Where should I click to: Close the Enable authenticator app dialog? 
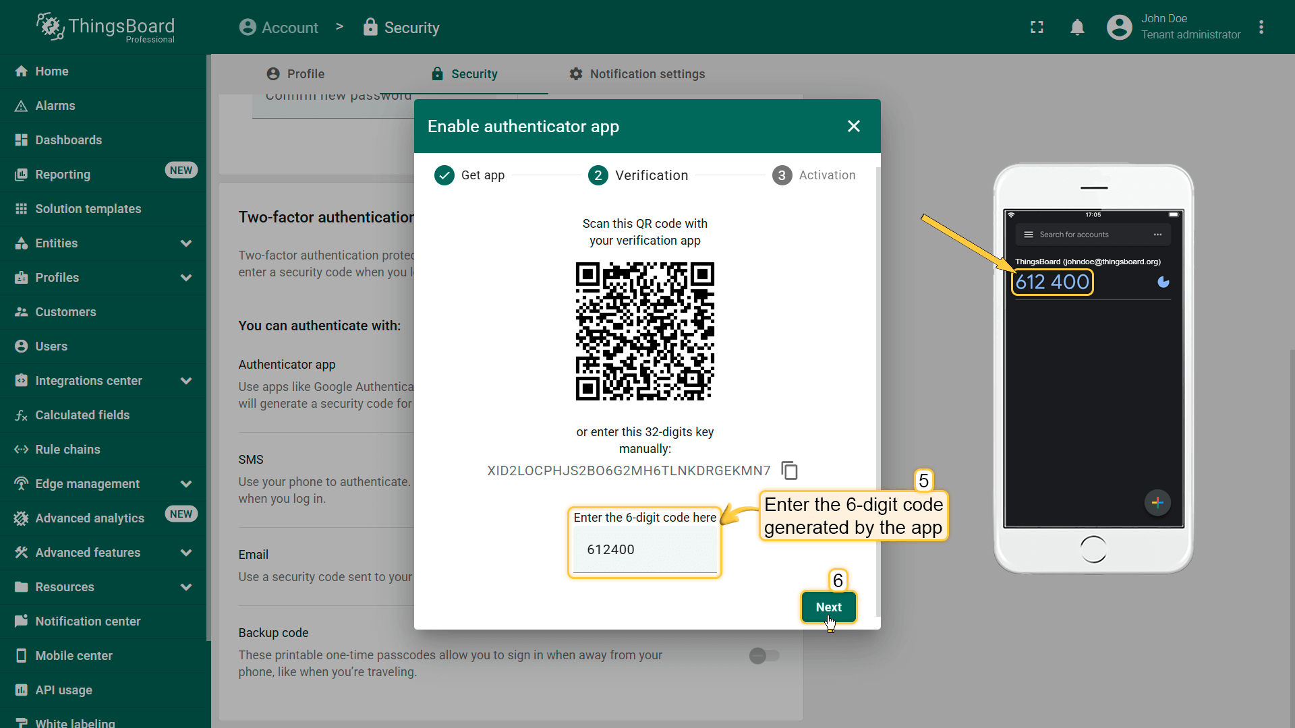point(853,126)
